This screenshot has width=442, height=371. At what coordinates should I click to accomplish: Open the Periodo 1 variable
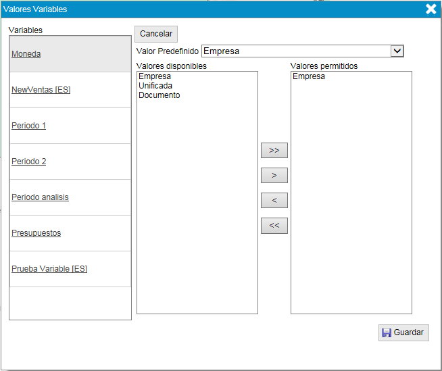pos(29,126)
